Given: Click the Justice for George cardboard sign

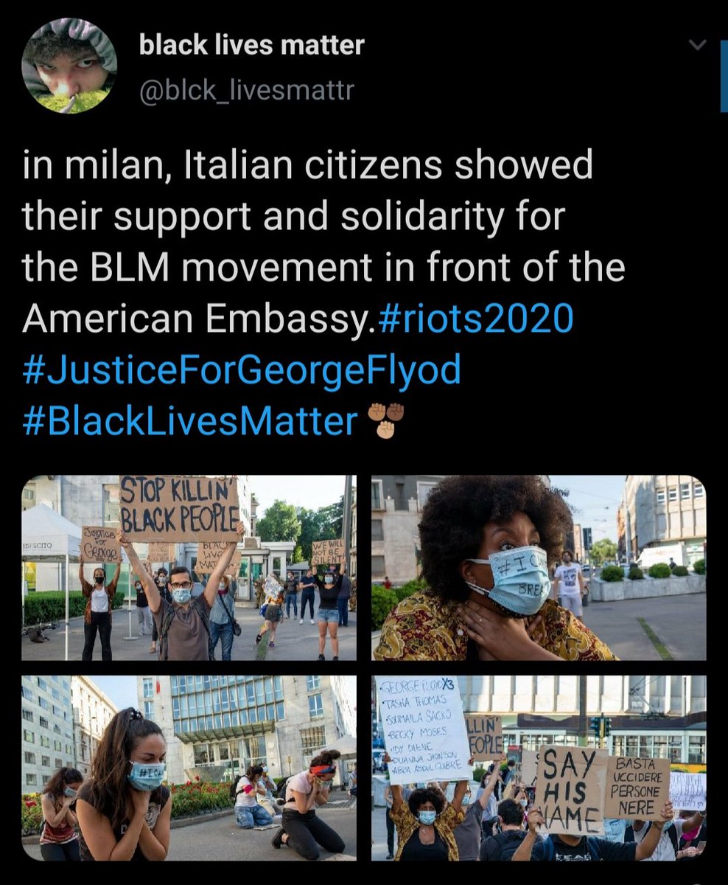Looking at the screenshot, I should click(100, 544).
